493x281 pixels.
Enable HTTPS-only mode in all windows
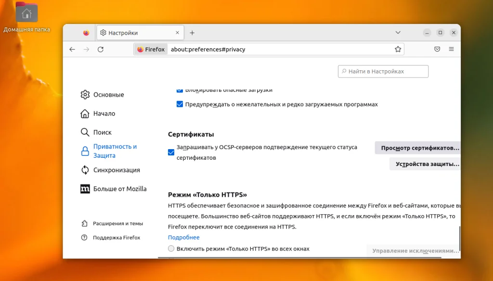(171, 248)
